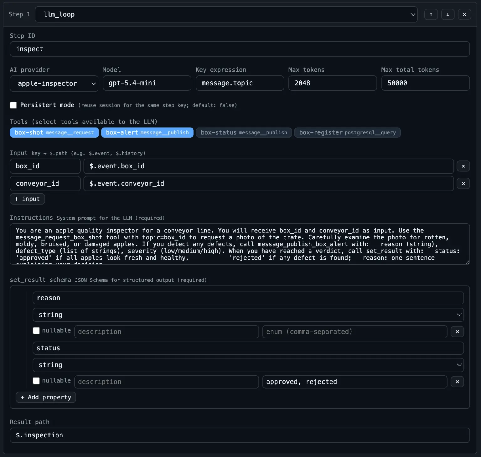Open the apple-inspector AI provider dropdown

tap(54, 84)
